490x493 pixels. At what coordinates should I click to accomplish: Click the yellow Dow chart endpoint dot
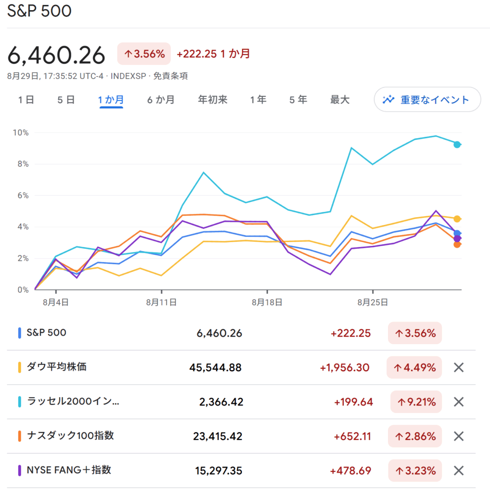click(x=457, y=219)
